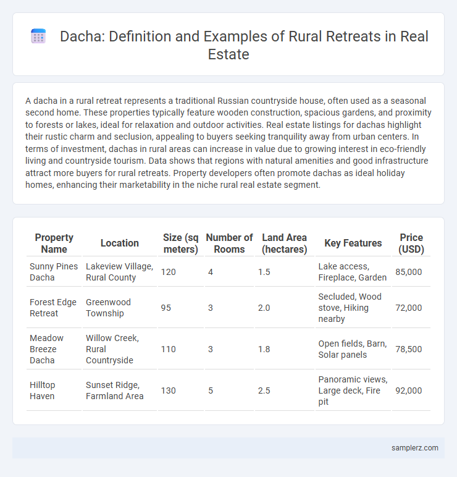Click the 'Lakeview Village, Rural County' cell

(119, 272)
